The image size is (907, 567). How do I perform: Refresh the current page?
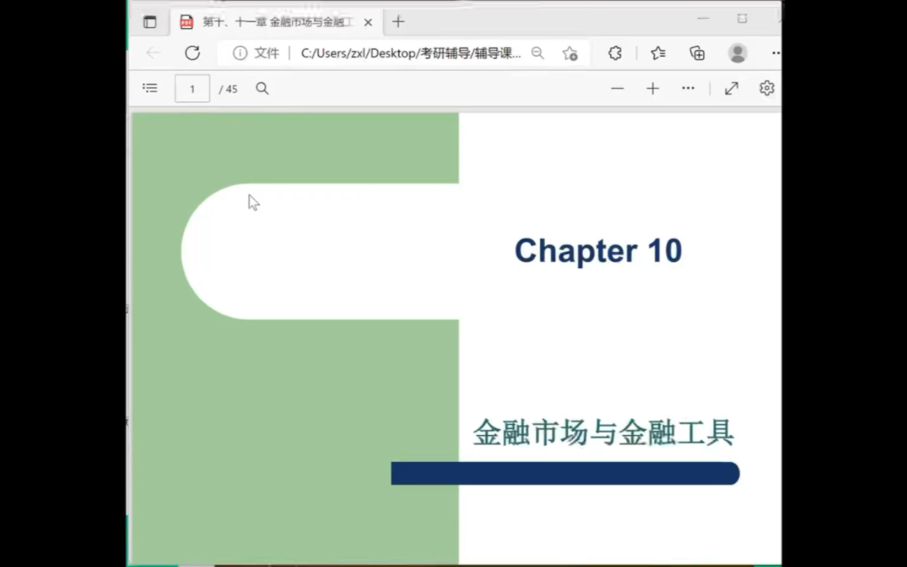(192, 53)
